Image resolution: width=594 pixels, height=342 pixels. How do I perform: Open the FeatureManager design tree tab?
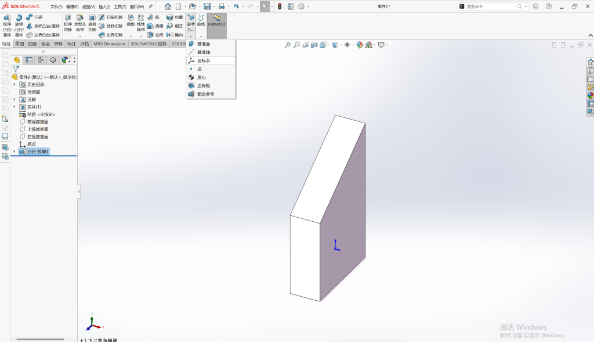[17, 60]
